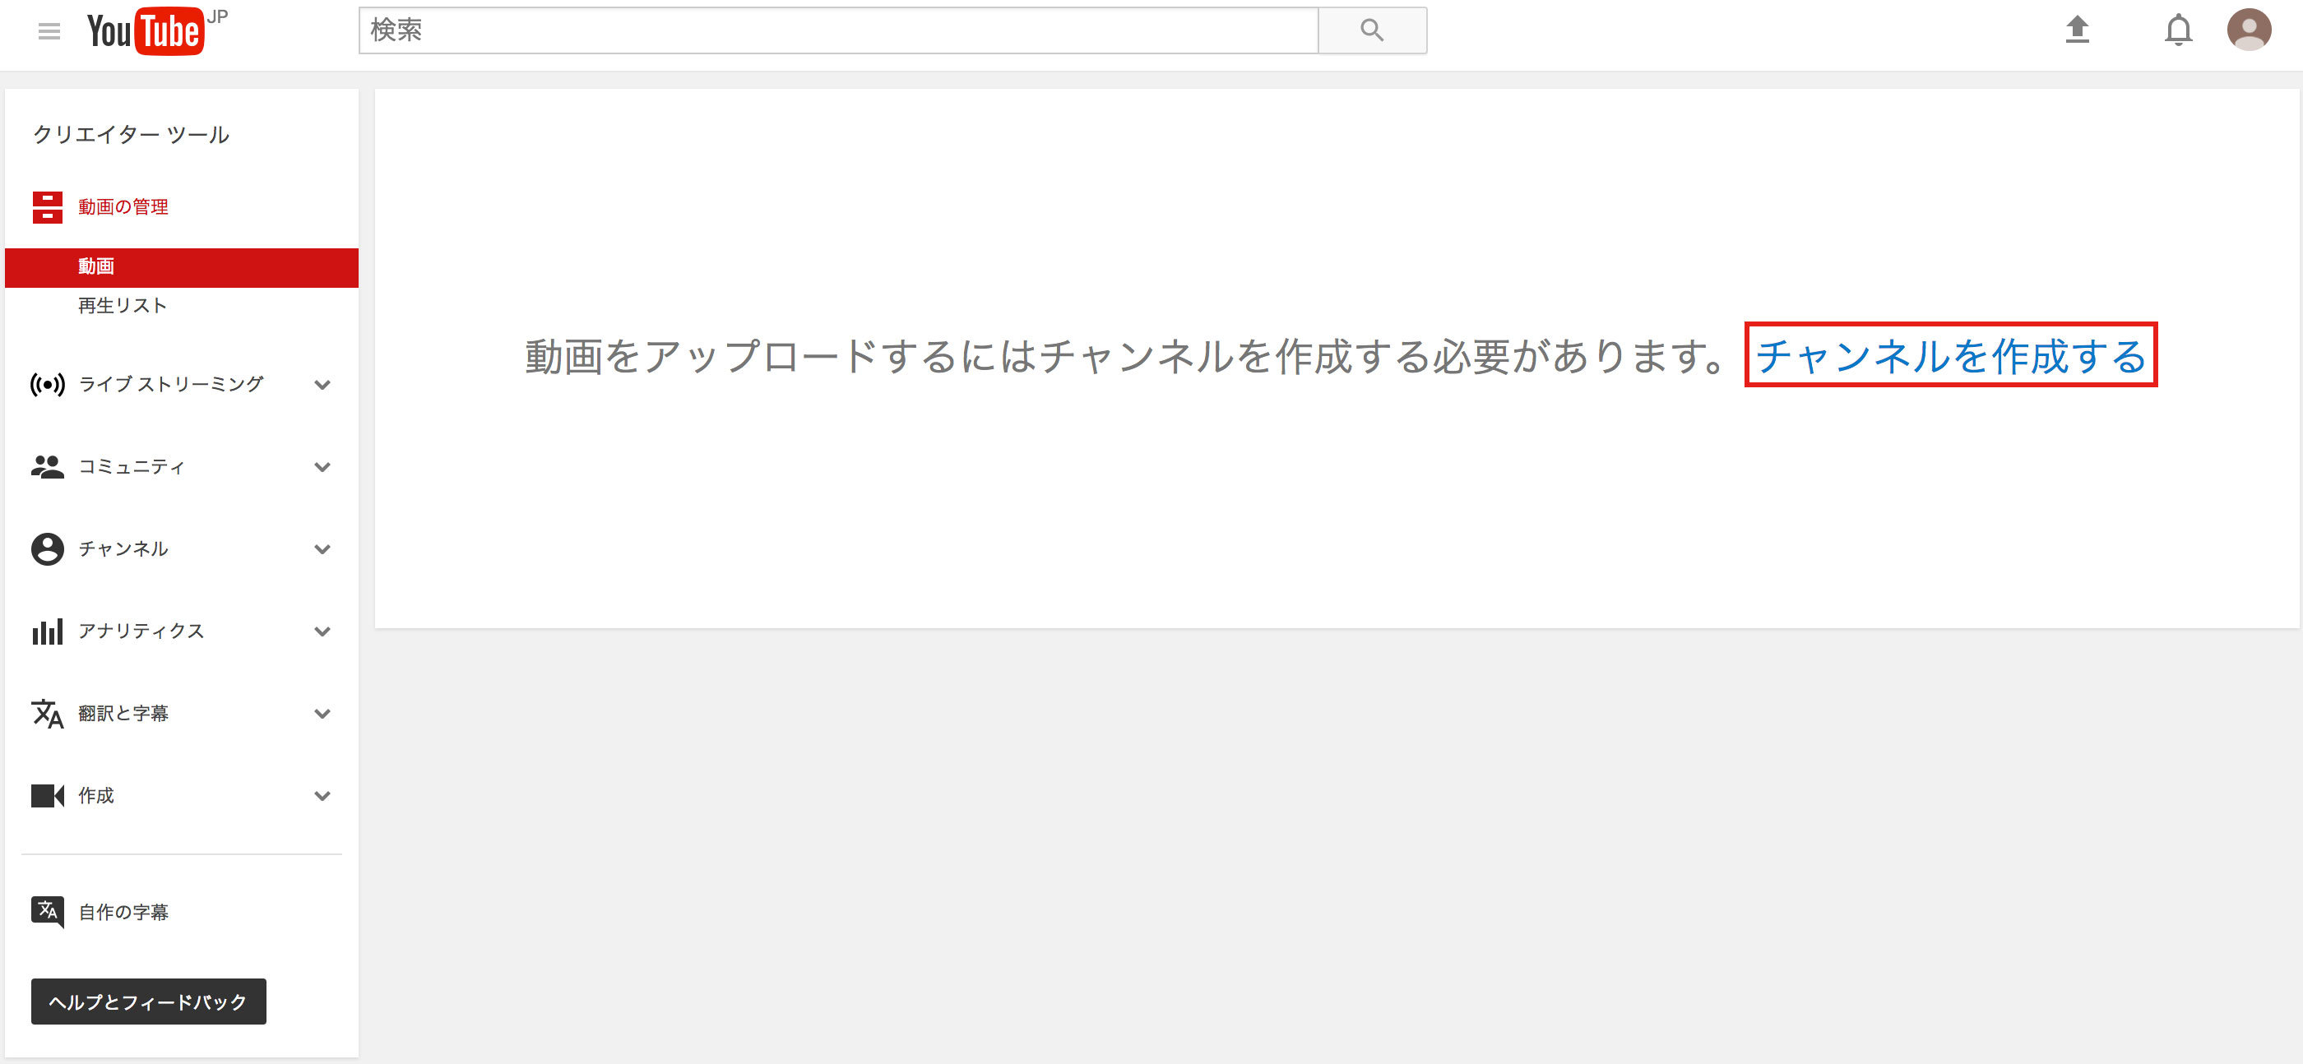Click the 動画の管理 video manager icon
The height and width of the screenshot is (1064, 2303).
[x=48, y=207]
